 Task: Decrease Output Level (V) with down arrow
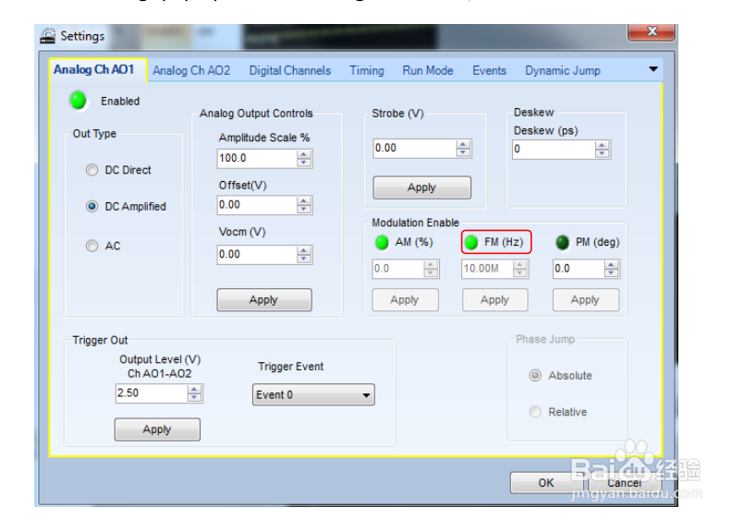pyautogui.click(x=194, y=398)
